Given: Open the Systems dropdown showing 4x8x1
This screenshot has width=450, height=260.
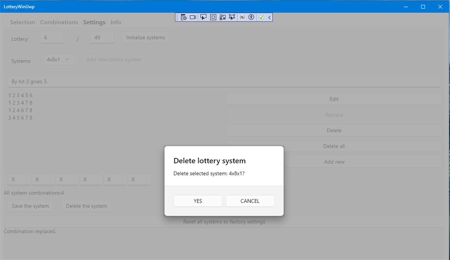Looking at the screenshot, I should pyautogui.click(x=58, y=59).
